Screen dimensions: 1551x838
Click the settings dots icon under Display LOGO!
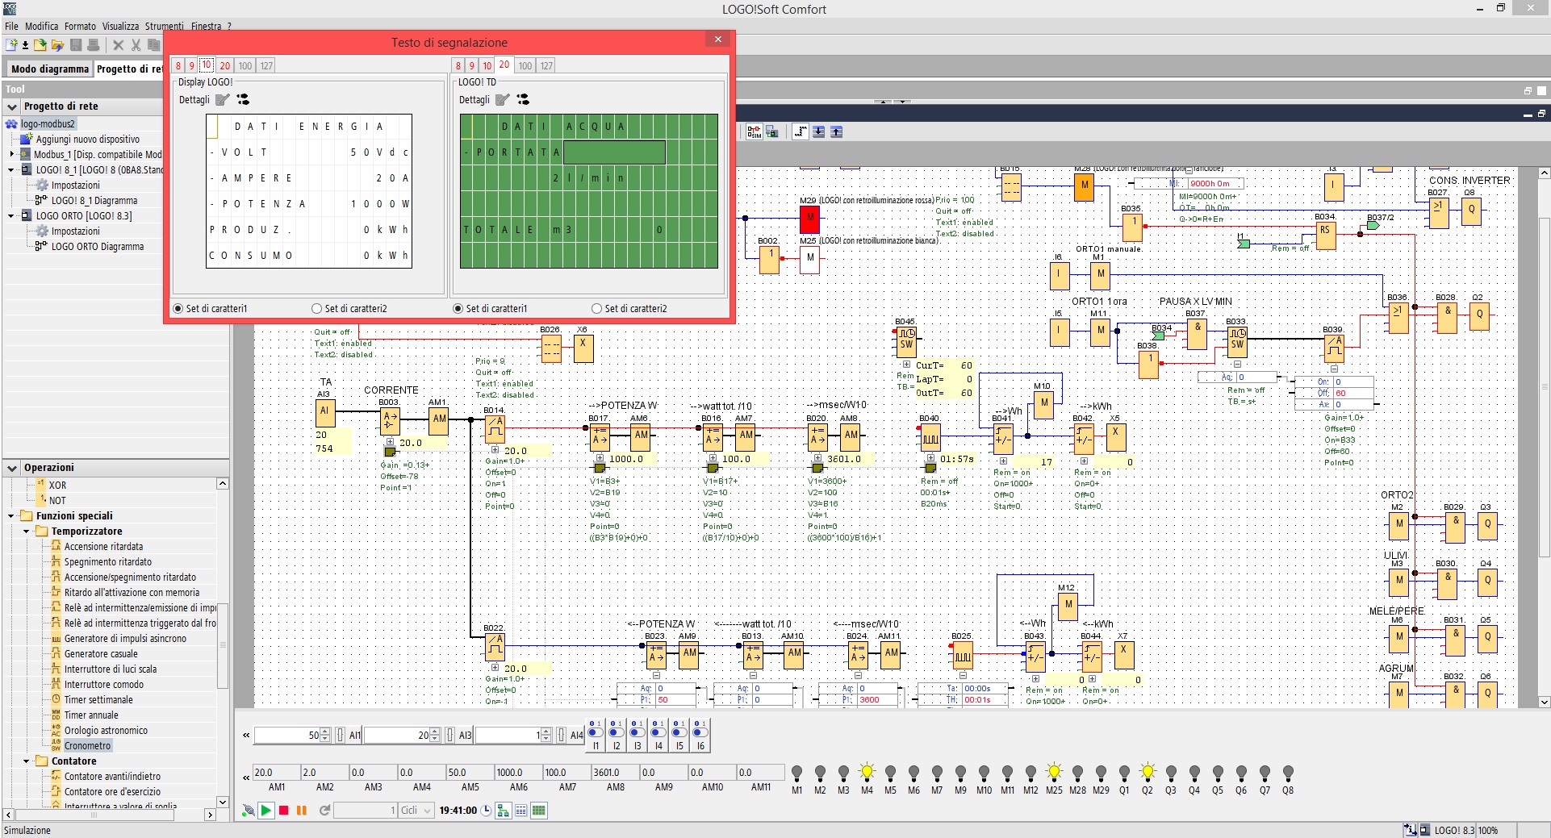[243, 99]
